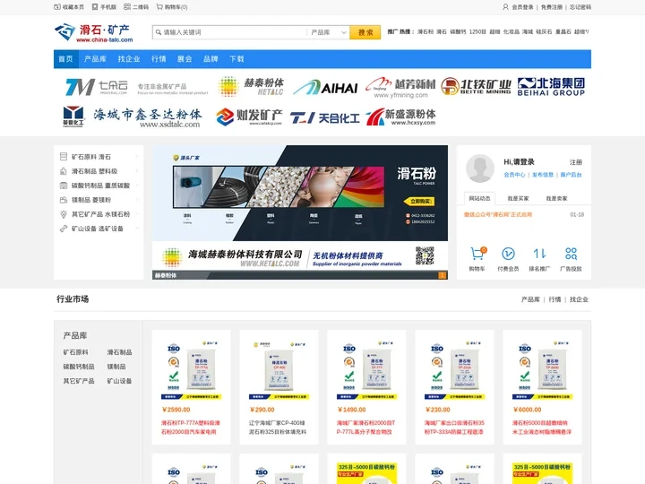Show the 二维码 QR code icon

tap(127, 7)
